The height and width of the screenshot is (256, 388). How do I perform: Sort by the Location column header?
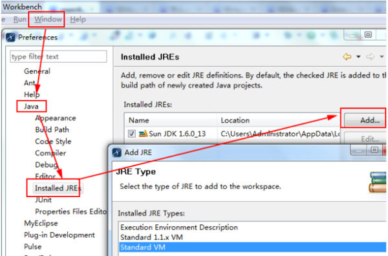click(x=278, y=120)
